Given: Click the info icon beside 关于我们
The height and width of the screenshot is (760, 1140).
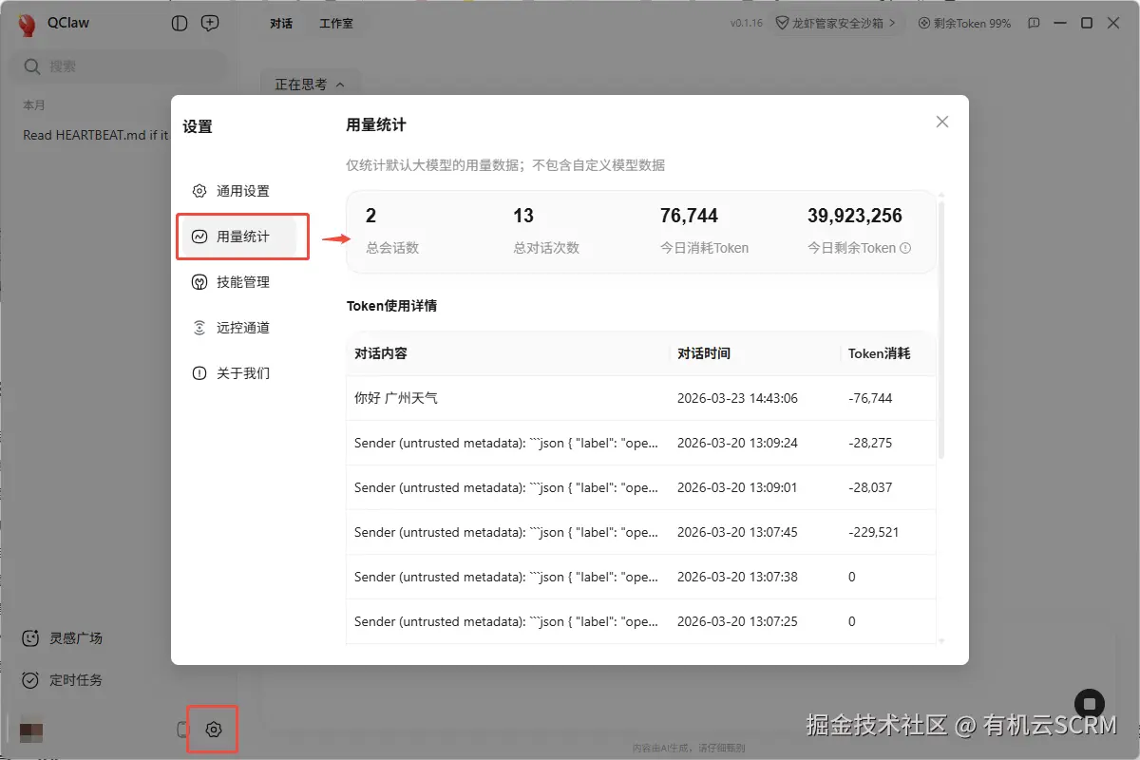Looking at the screenshot, I should tap(199, 373).
